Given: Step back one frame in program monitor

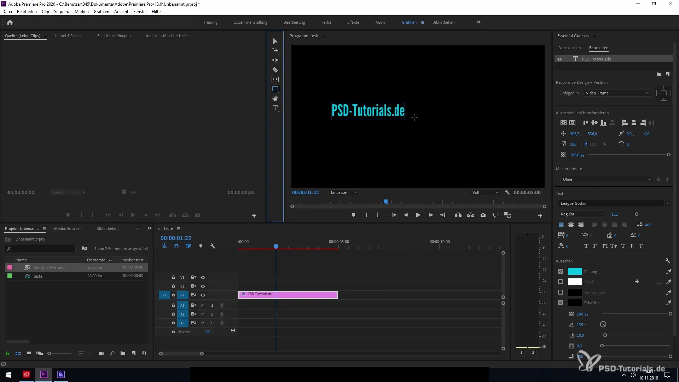Looking at the screenshot, I should [x=406, y=215].
